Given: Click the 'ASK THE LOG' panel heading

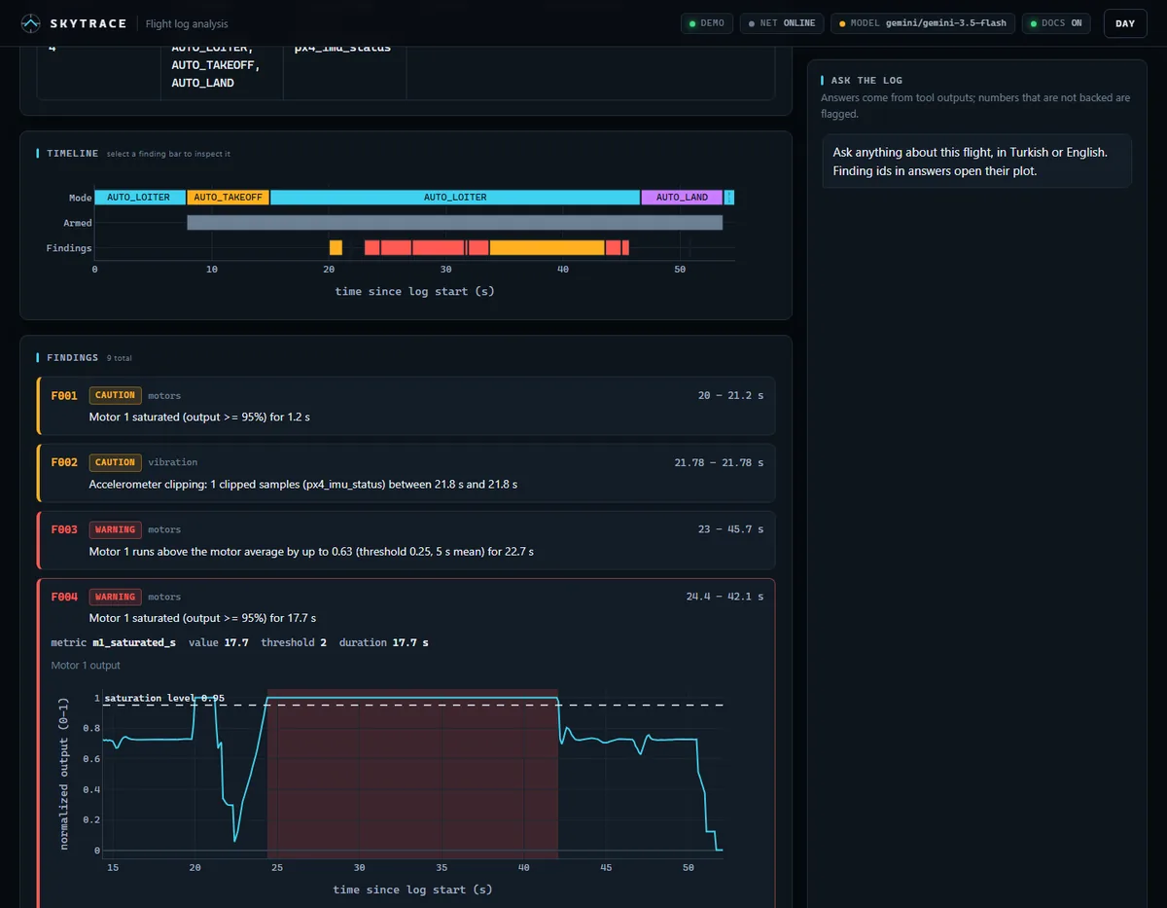Looking at the screenshot, I should (866, 81).
